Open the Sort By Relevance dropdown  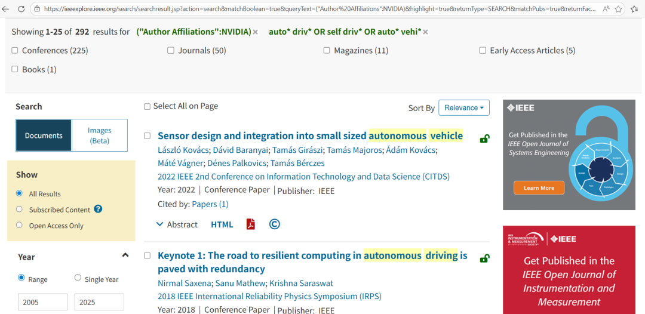[464, 107]
